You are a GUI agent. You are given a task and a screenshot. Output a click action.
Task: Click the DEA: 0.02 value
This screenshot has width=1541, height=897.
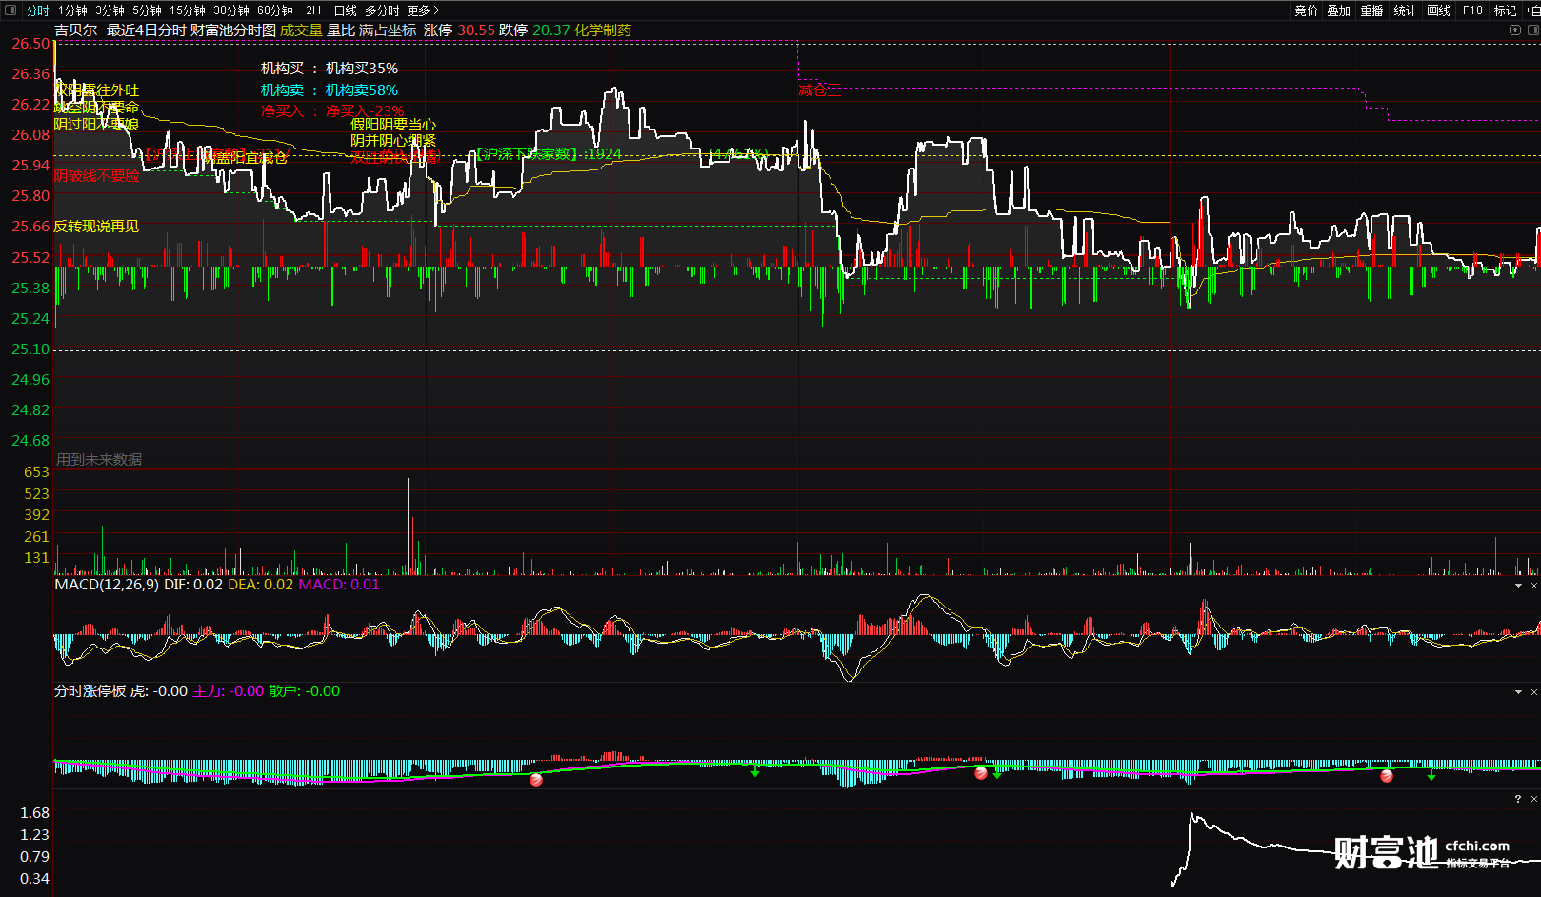[x=261, y=585]
